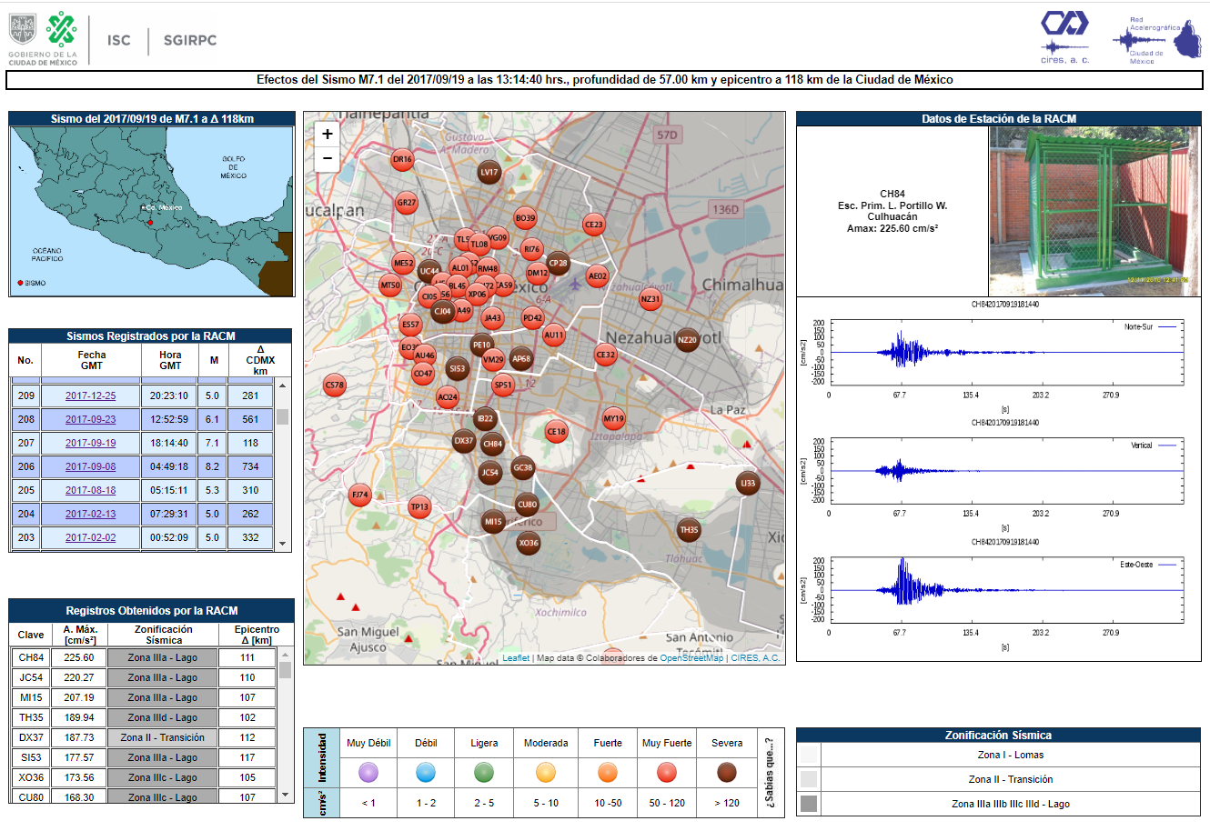Click the map zoom in button

(x=328, y=134)
